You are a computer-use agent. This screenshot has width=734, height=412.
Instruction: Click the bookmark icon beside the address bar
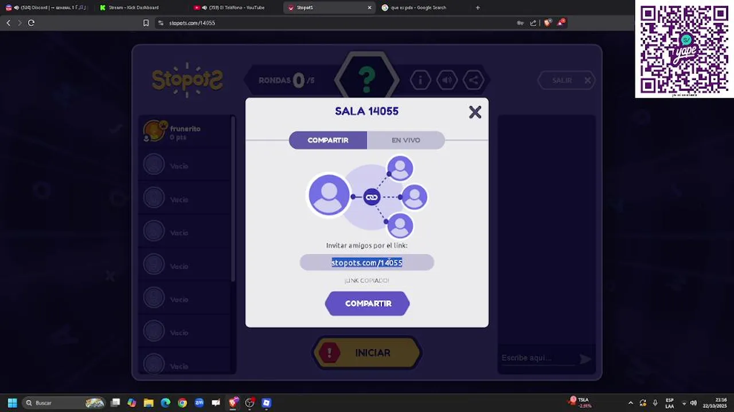tap(146, 23)
